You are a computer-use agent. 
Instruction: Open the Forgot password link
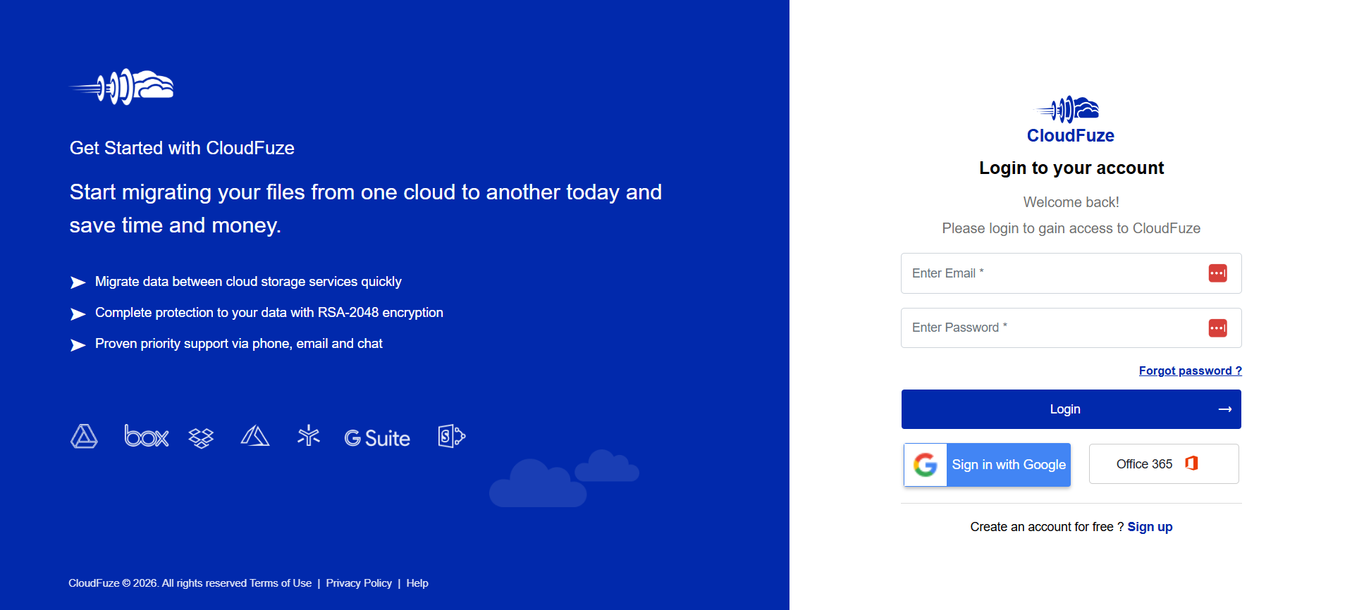1190,371
